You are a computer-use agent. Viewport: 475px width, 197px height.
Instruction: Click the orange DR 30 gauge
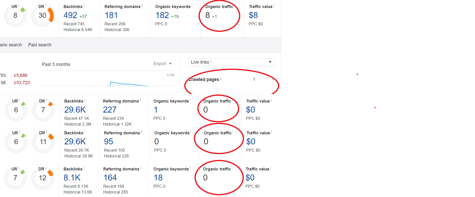[x=42, y=16]
